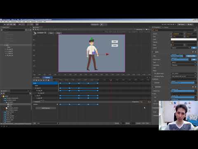Open the white Color swatch picker
198x149 pixels.
[184, 39]
